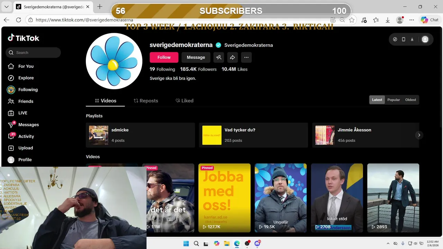The height and width of the screenshot is (249, 443).
Task: Open the Edge profile avatar
Action: coord(400,20)
